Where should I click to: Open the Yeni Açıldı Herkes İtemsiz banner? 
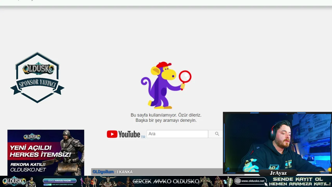click(46, 153)
